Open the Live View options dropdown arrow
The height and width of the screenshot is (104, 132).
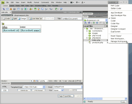click(x=41, y=19)
